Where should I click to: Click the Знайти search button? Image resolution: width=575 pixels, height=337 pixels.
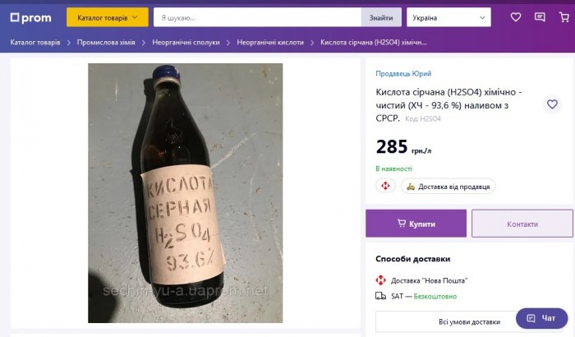(381, 17)
